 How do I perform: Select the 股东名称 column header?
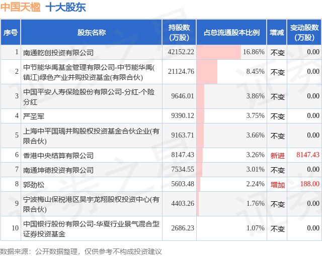pyautogui.click(x=92, y=32)
